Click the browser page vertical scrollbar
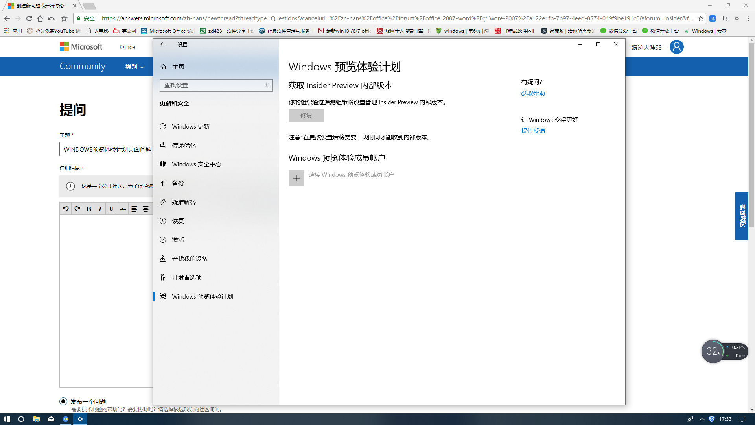Screen dimensions: 755x425 [751, 136]
